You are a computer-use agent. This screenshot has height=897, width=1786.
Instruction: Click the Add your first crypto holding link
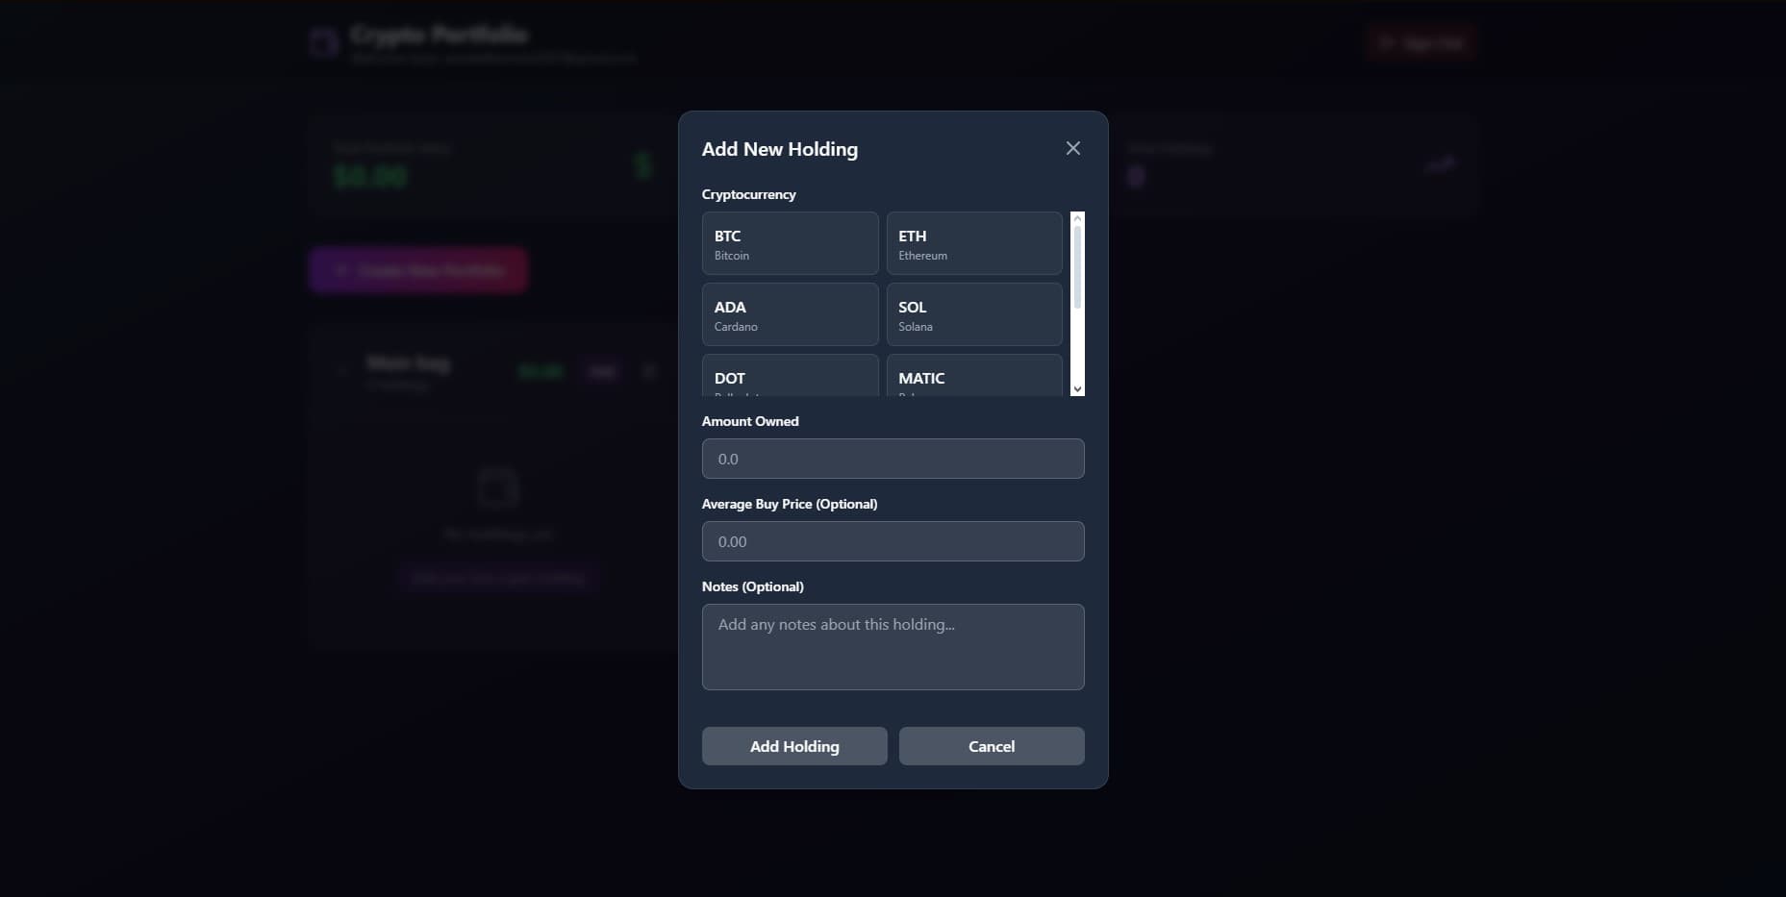click(x=497, y=578)
